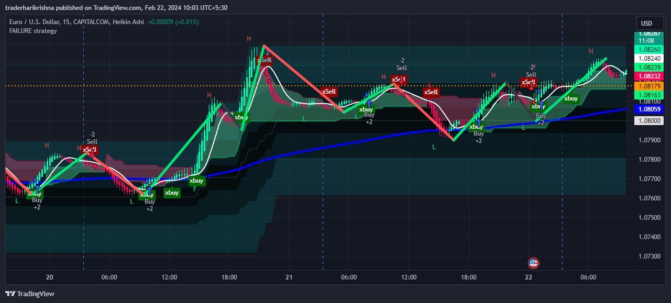671x303 pixels.
Task: Click 1.07300 on the price scale
Action: (x=650, y=256)
